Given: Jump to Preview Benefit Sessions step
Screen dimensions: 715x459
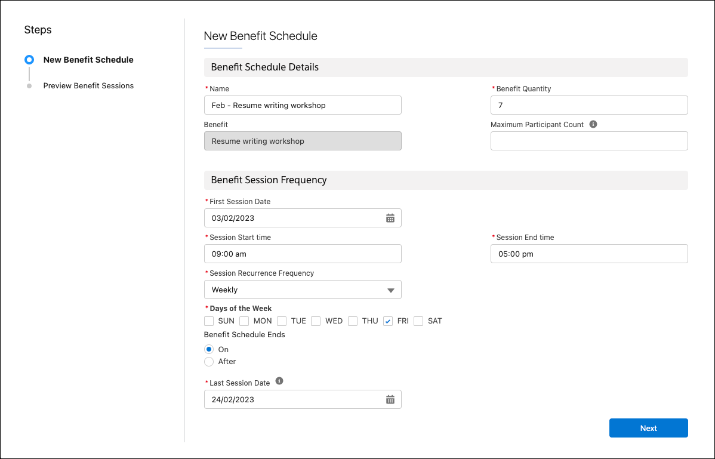Looking at the screenshot, I should point(88,85).
